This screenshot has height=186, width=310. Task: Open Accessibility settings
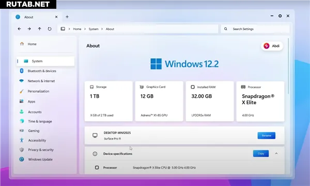(x=45, y=140)
